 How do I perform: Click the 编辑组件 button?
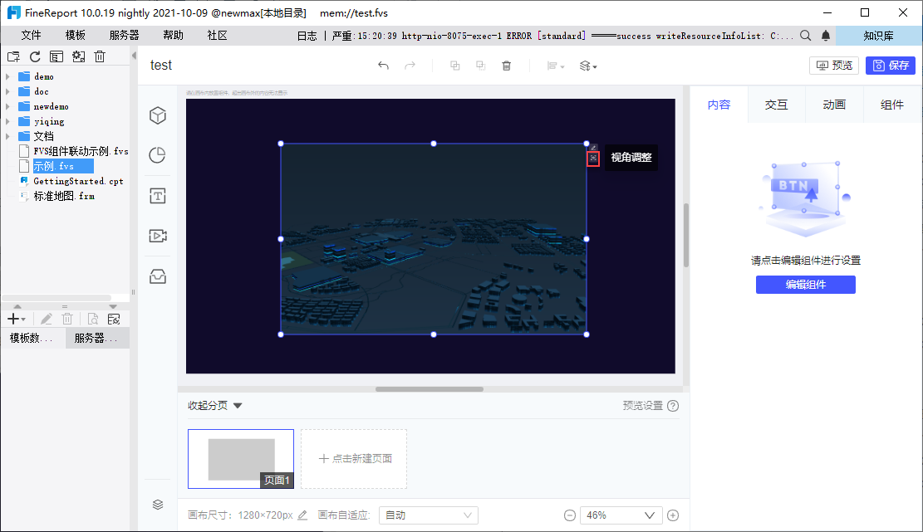805,285
